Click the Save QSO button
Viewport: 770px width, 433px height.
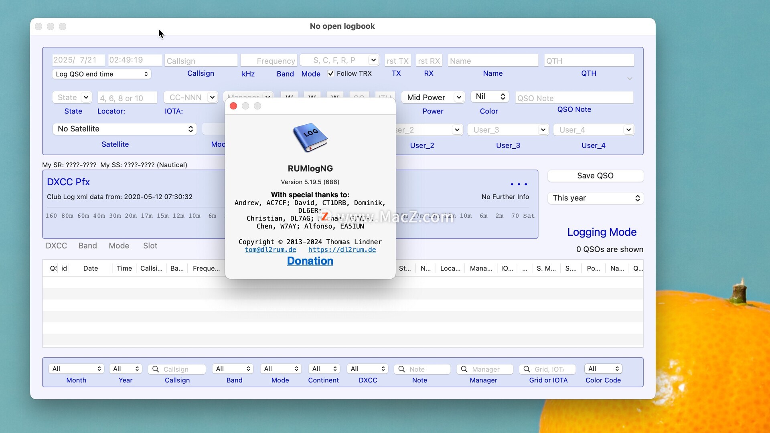tap(596, 176)
